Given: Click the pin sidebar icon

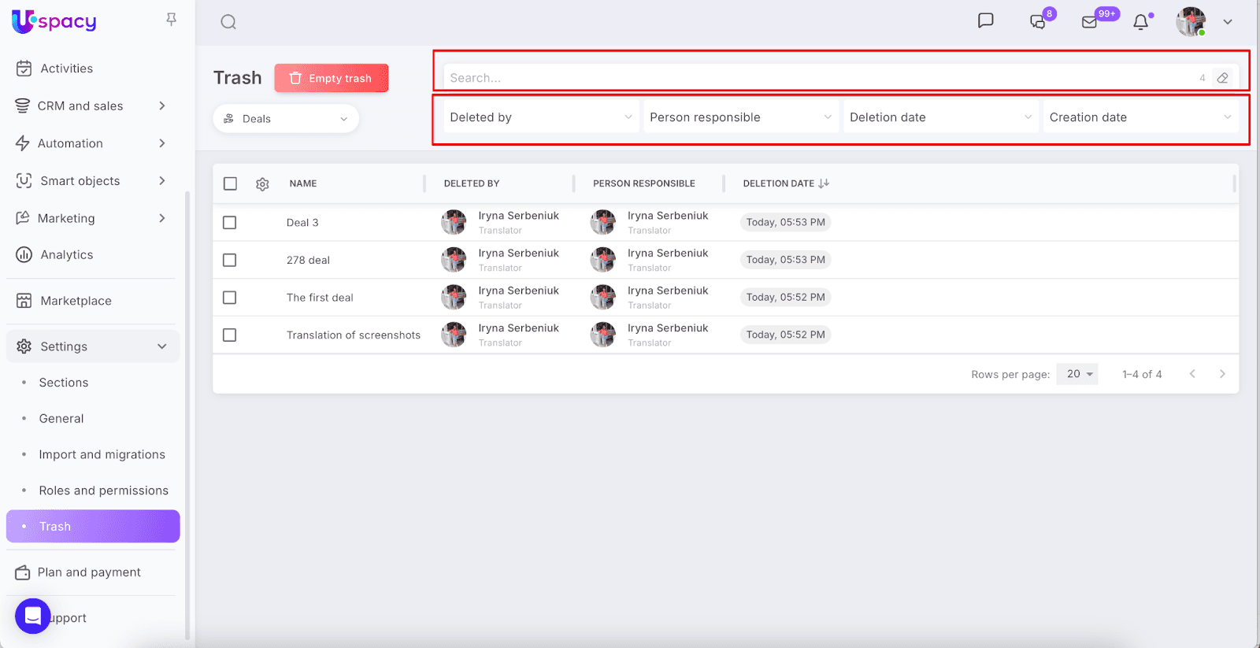Looking at the screenshot, I should point(171,20).
